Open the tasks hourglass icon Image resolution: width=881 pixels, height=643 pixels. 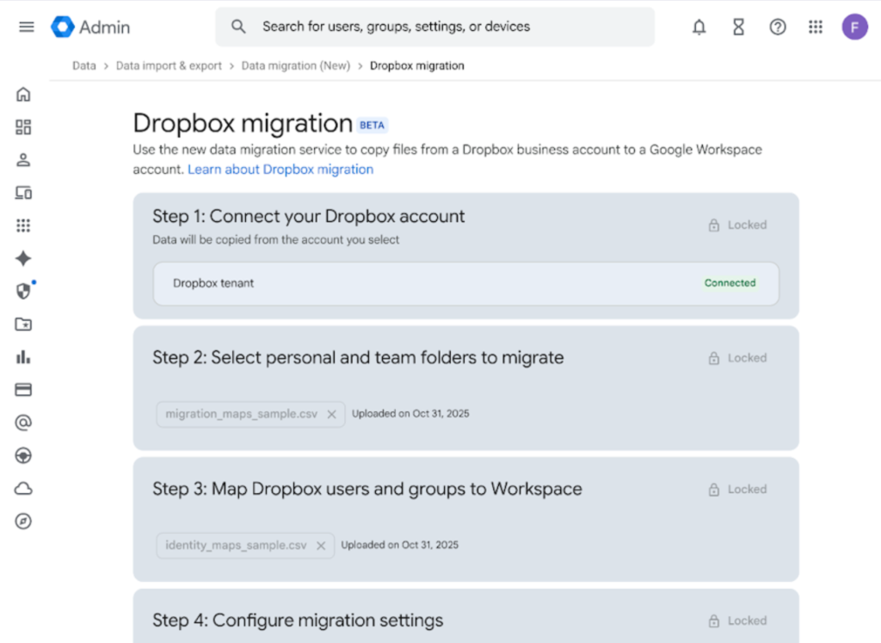[x=738, y=27]
